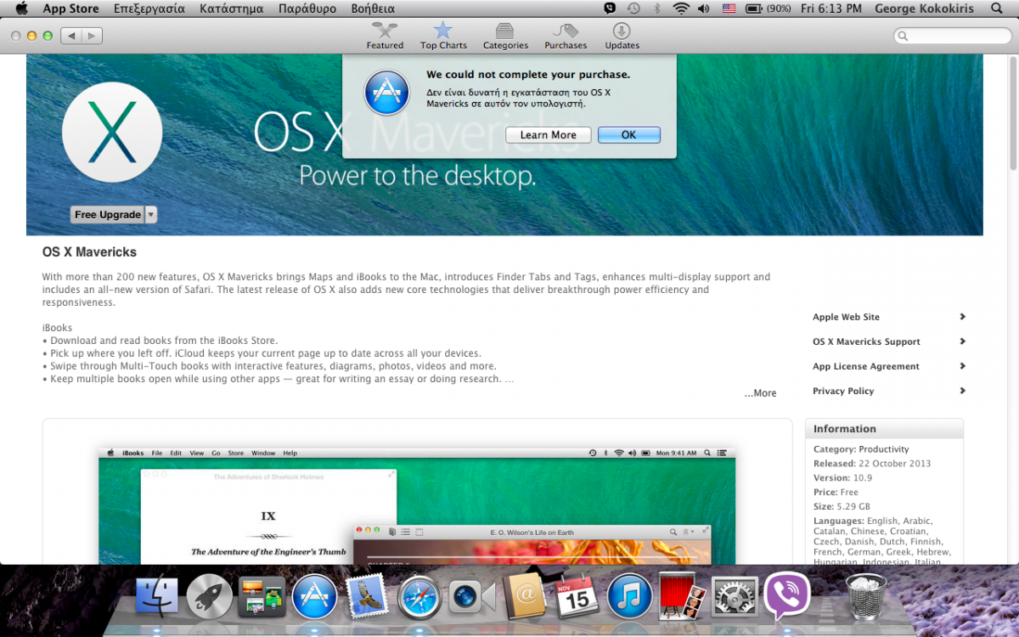Viewport: 1019px width, 637px height.
Task: Click the OS X Mavericks title heading
Action: (89, 252)
